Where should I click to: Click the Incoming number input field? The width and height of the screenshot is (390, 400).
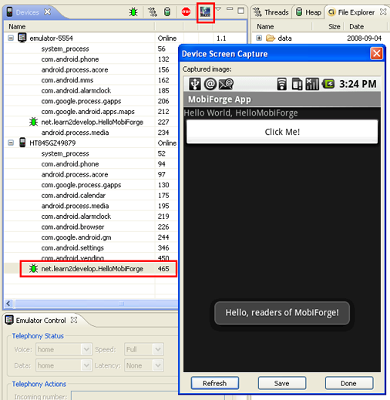[148, 395]
